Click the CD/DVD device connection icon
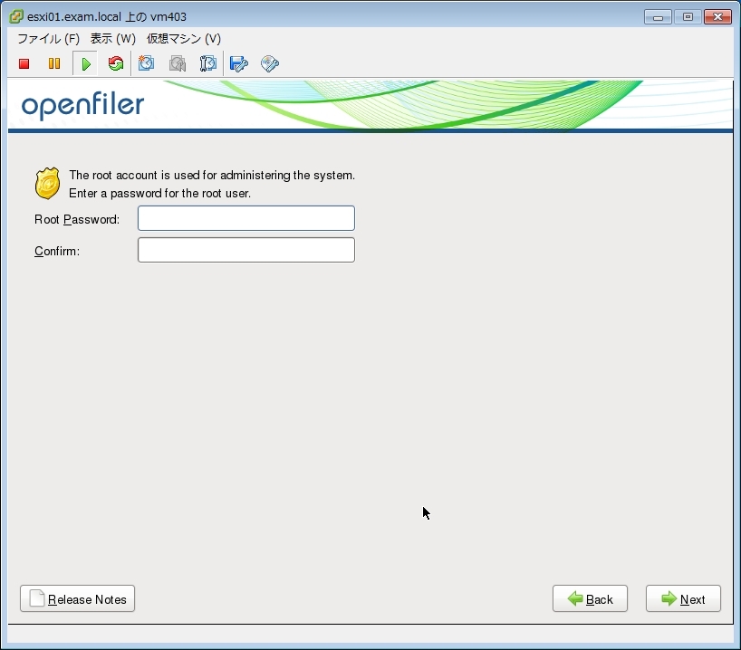This screenshot has width=741, height=650. (x=270, y=63)
